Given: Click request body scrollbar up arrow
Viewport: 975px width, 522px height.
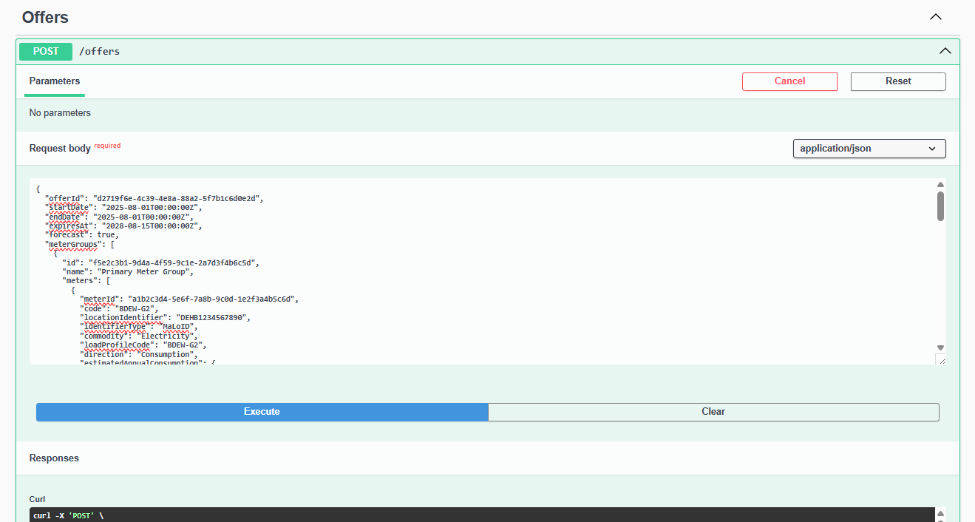Looking at the screenshot, I should pyautogui.click(x=940, y=185).
